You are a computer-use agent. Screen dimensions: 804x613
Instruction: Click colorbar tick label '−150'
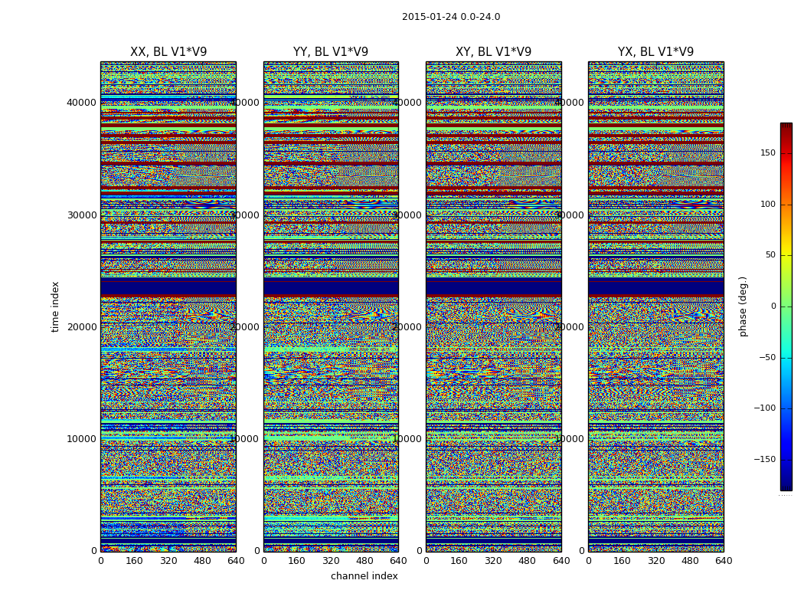coord(765,459)
